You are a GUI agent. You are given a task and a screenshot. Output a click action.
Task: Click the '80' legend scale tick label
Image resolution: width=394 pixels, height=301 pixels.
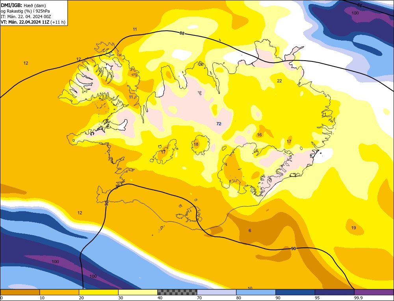point(239,298)
